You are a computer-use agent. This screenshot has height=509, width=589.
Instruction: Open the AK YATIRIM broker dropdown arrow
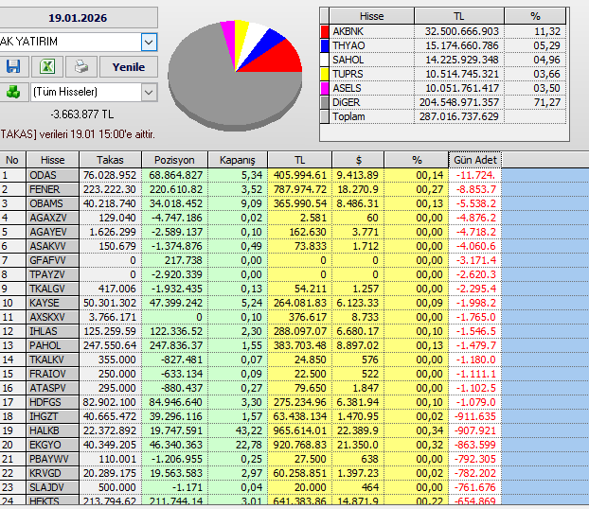[x=149, y=42]
